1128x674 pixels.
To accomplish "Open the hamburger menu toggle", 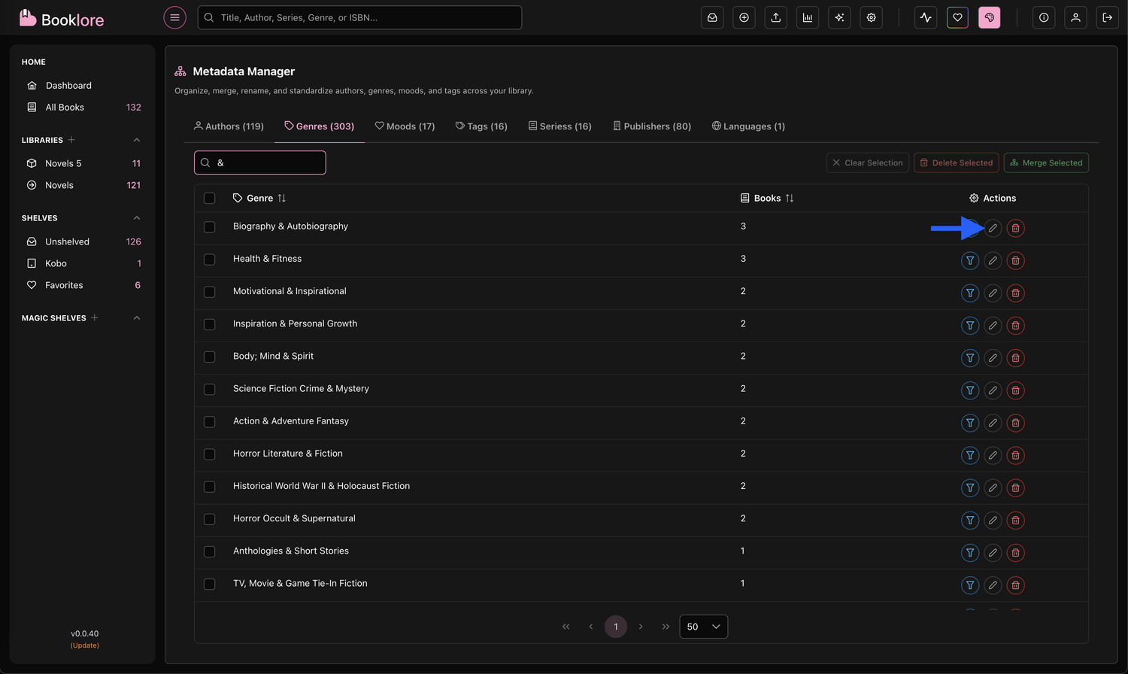I will click(174, 17).
